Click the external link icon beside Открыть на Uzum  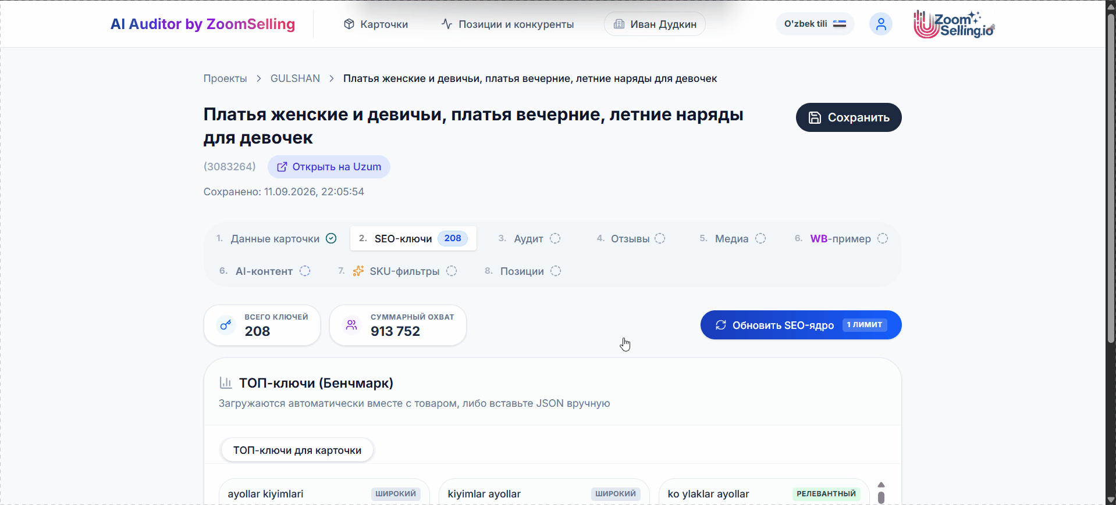pos(282,167)
